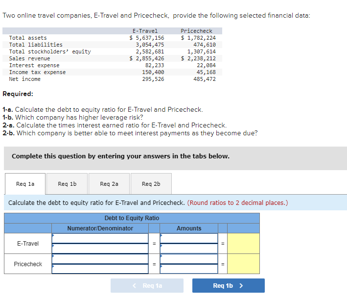Click requirement 2-b interest payments question
347x302 pixels.
[x=130, y=133]
